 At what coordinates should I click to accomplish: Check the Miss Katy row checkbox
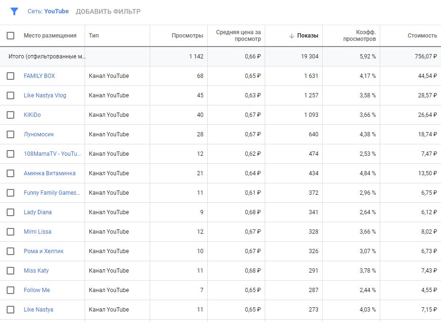(10, 271)
